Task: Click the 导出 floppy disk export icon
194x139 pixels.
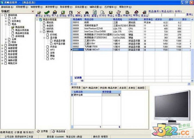Action: coord(111,13)
